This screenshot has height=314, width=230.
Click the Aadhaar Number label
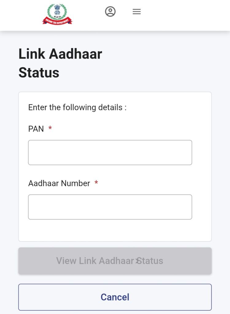(59, 183)
